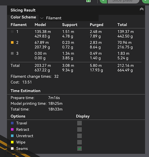Select the 216.75 g total value
The width and height of the screenshot is (149, 157).
[125, 47]
